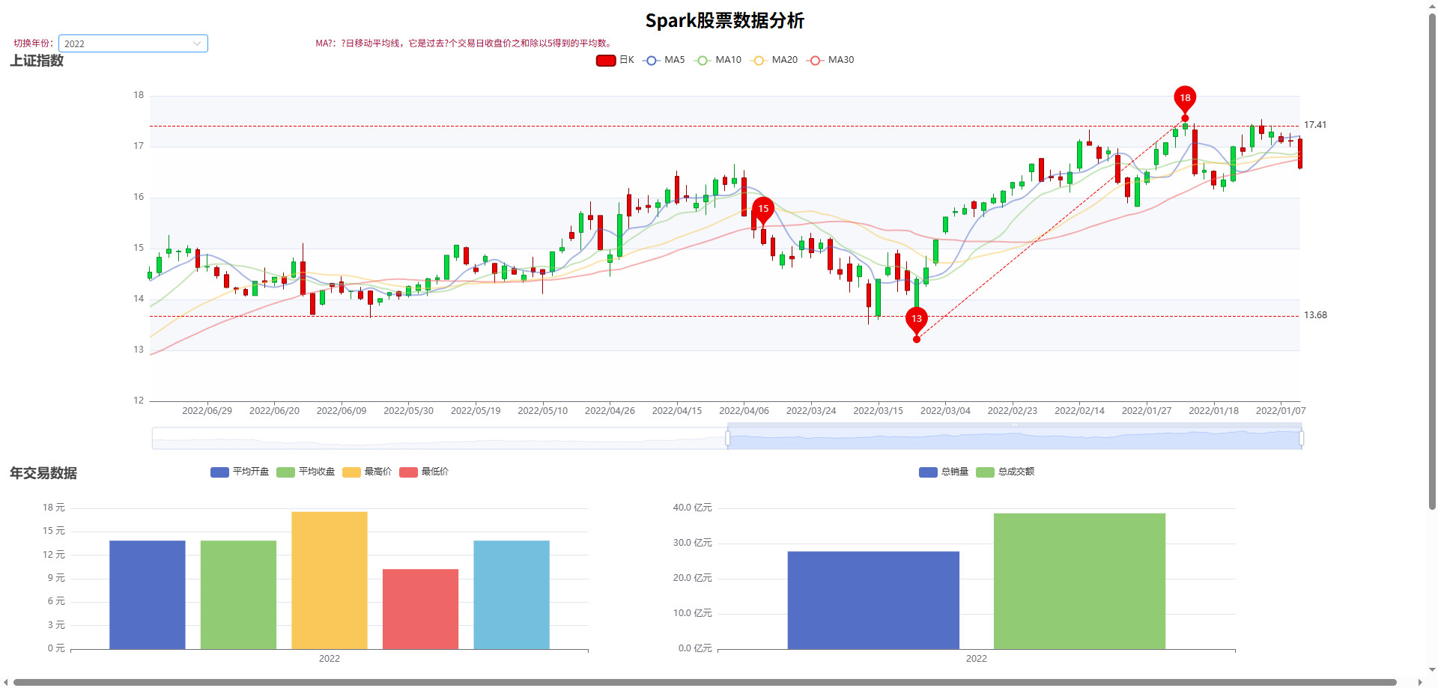Click the red min marker pin labeled 13
Image resolution: width=1438 pixels, height=688 pixels.
pos(917,320)
